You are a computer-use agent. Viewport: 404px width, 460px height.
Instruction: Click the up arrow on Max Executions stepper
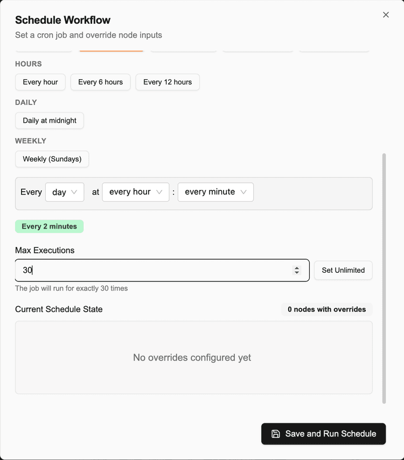tap(297, 267)
